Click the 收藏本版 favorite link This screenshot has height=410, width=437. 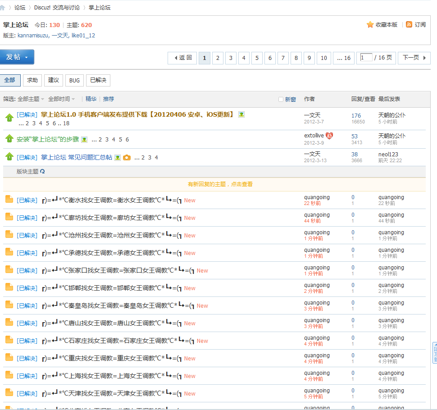386,24
